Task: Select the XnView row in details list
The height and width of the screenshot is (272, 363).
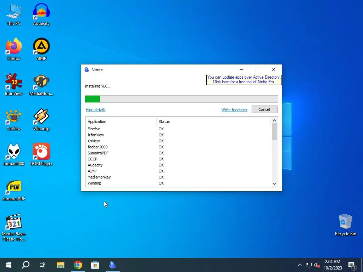Action: (178, 141)
